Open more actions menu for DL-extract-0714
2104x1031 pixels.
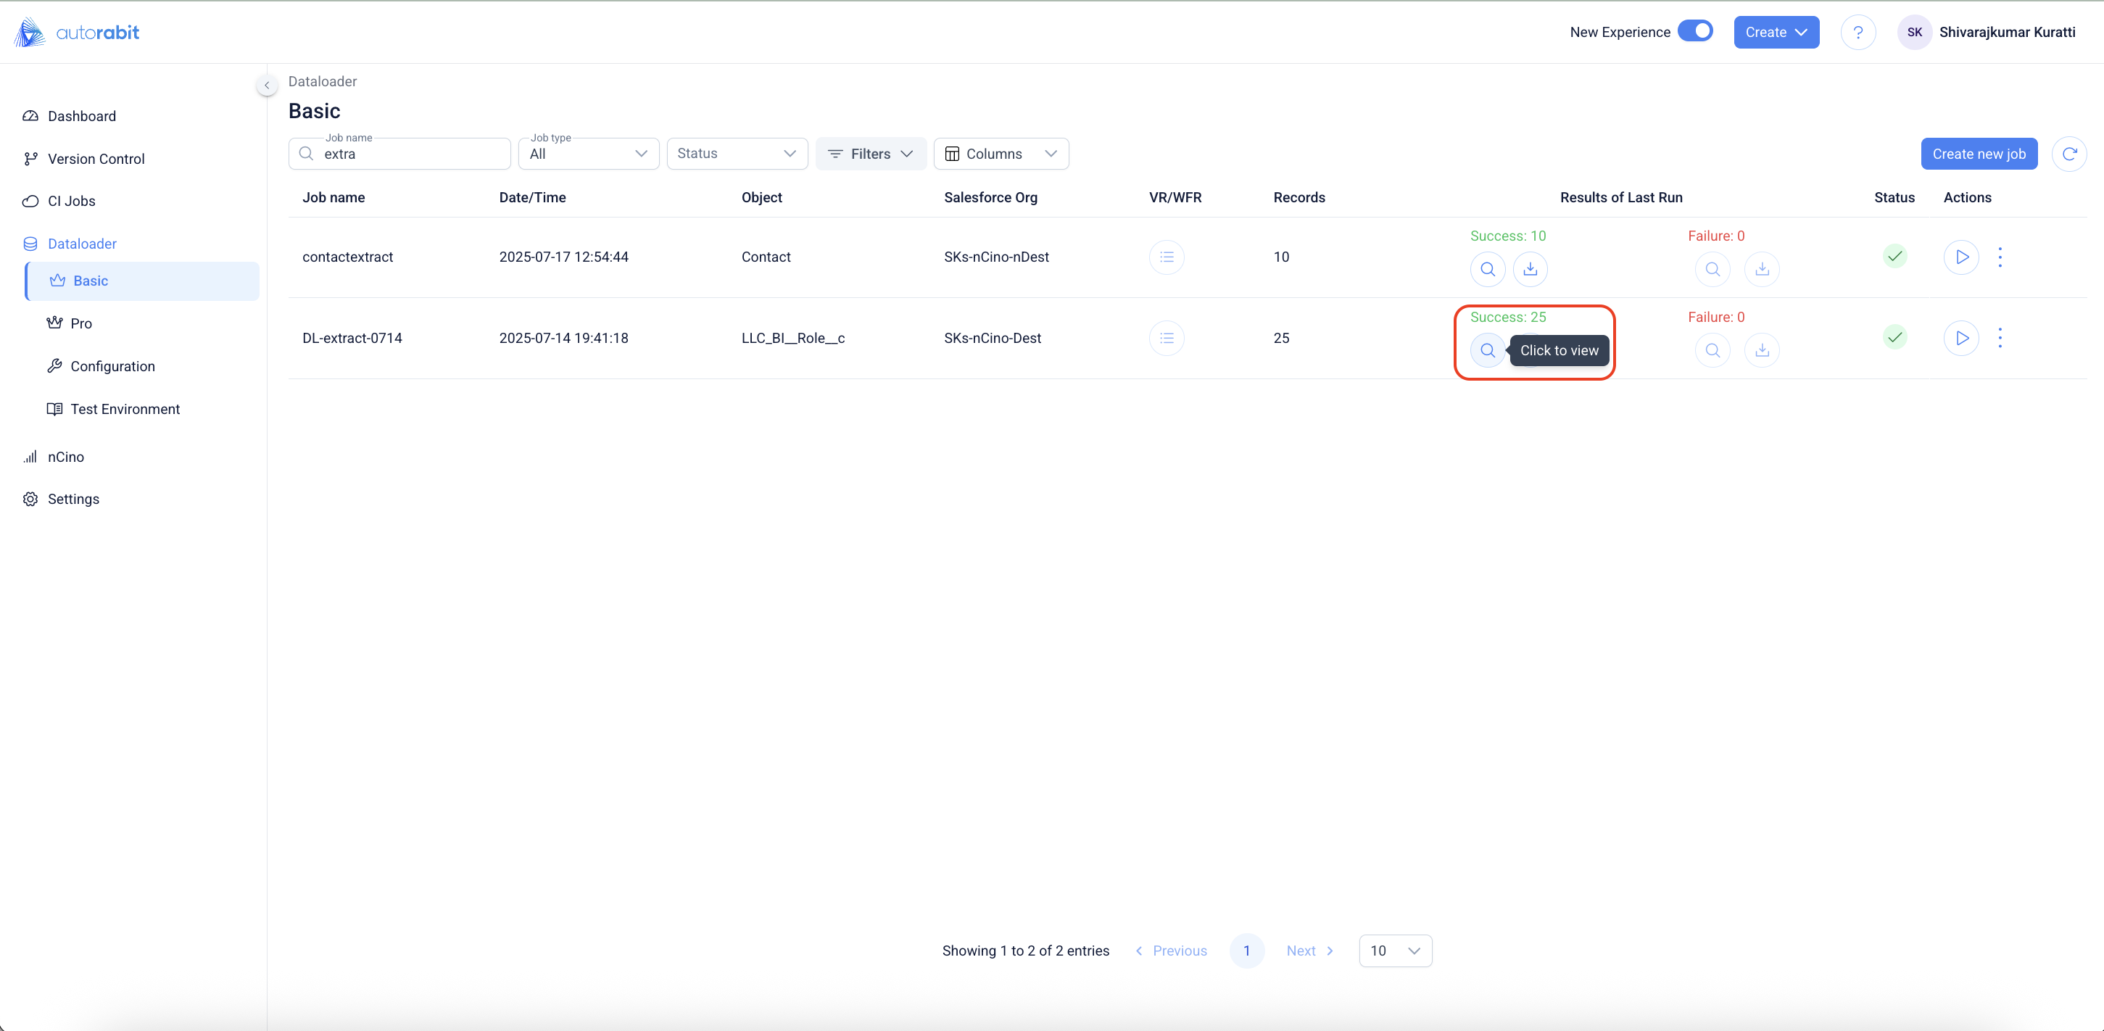point(2000,337)
